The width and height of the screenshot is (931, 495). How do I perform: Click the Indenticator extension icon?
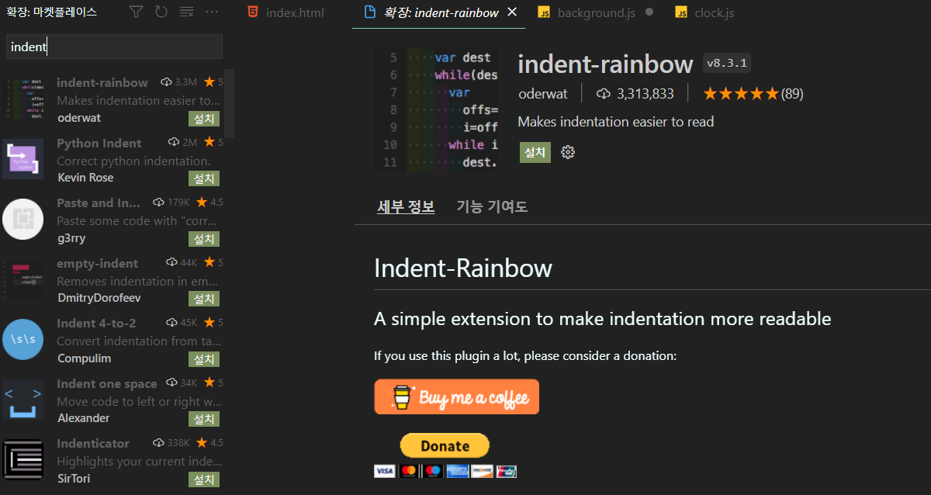pyautogui.click(x=22, y=460)
